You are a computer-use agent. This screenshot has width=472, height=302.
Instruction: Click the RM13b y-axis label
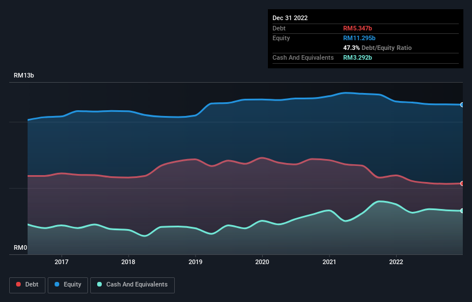pos(24,75)
